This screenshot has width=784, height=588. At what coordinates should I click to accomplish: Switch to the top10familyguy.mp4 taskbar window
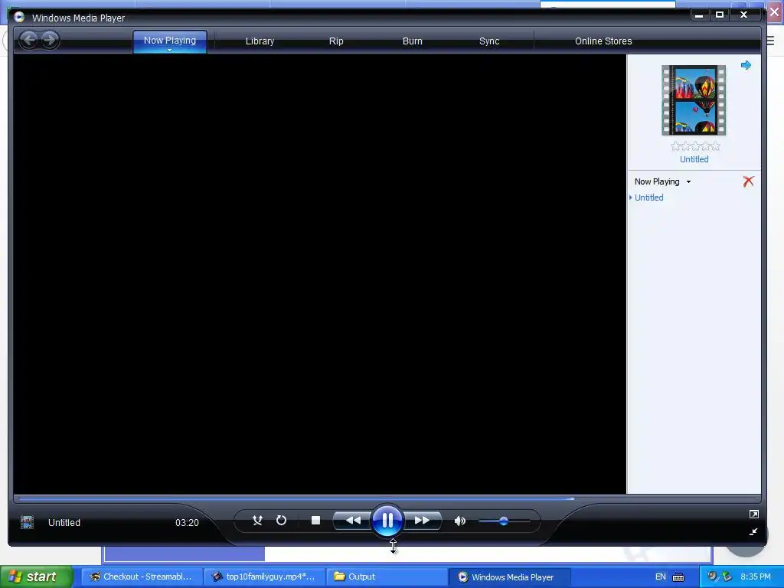coord(264,577)
